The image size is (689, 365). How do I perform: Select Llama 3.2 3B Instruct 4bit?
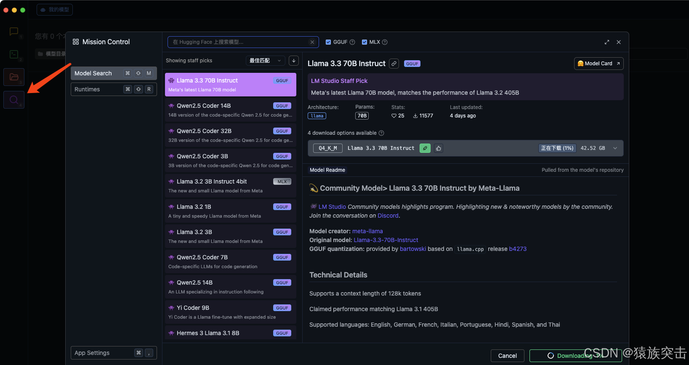point(231,186)
